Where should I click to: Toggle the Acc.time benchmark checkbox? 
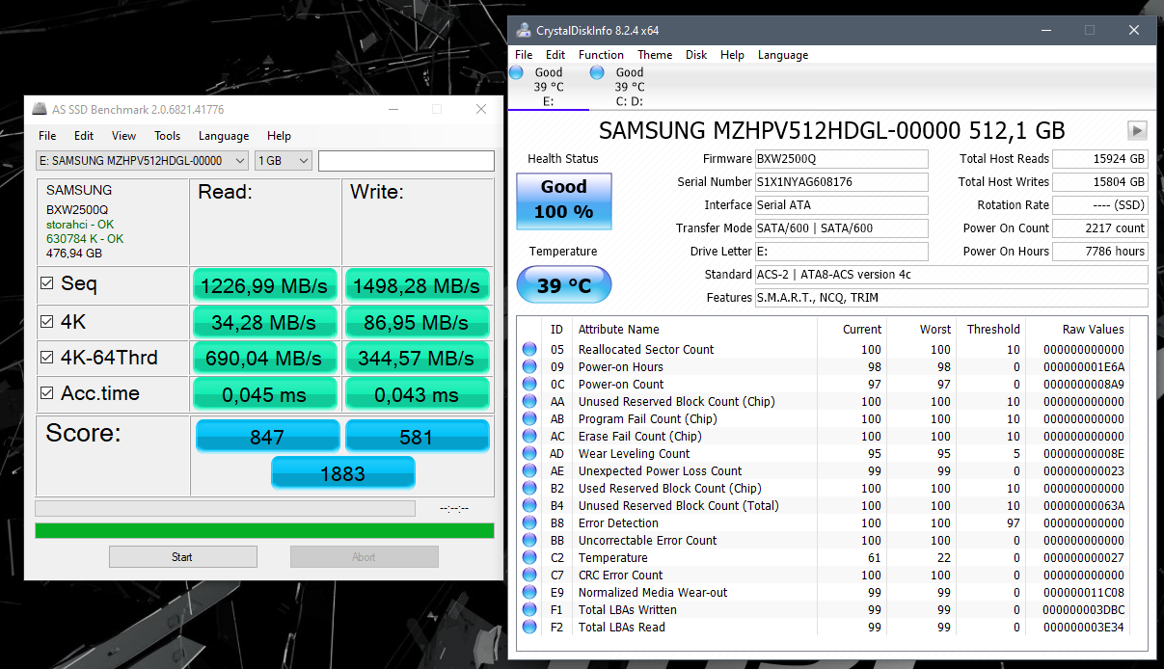46,393
